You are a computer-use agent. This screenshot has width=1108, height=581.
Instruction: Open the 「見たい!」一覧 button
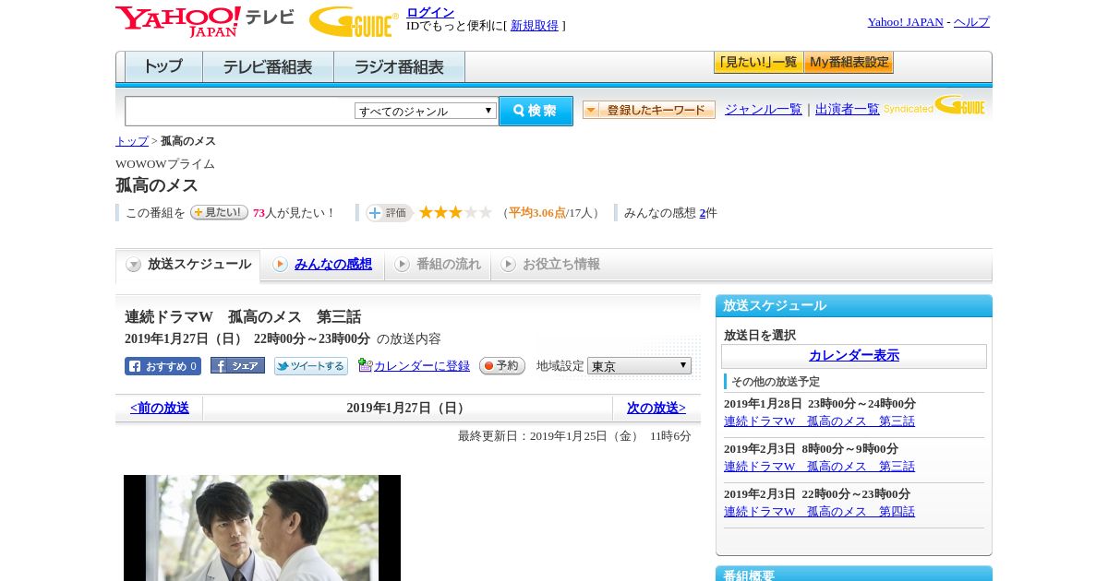point(758,63)
